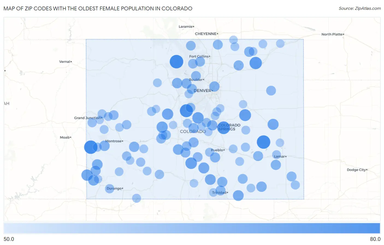Click the 80.0 legend maximum value
The image size is (384, 245).
(375, 239)
